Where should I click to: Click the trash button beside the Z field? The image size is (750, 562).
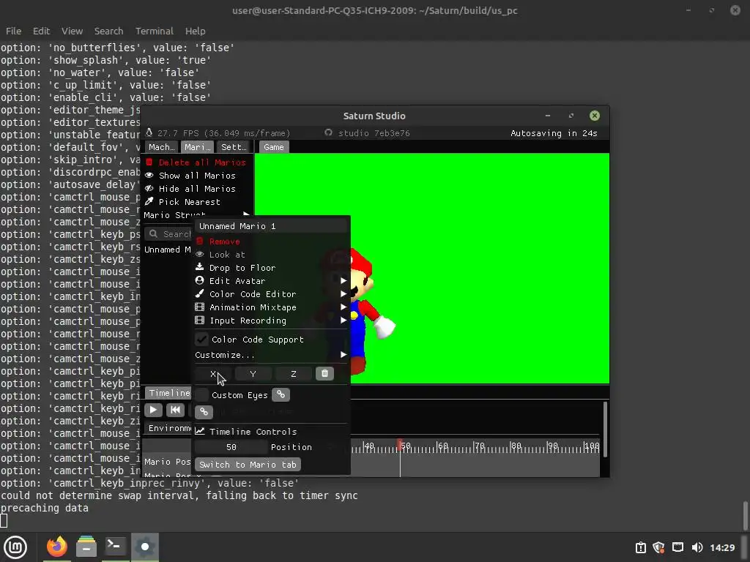coord(324,374)
